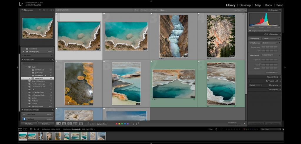Viewport: 301px width, 144px height.
Task: Toggle the flag on the first grid photo
Action: pos(57,14)
